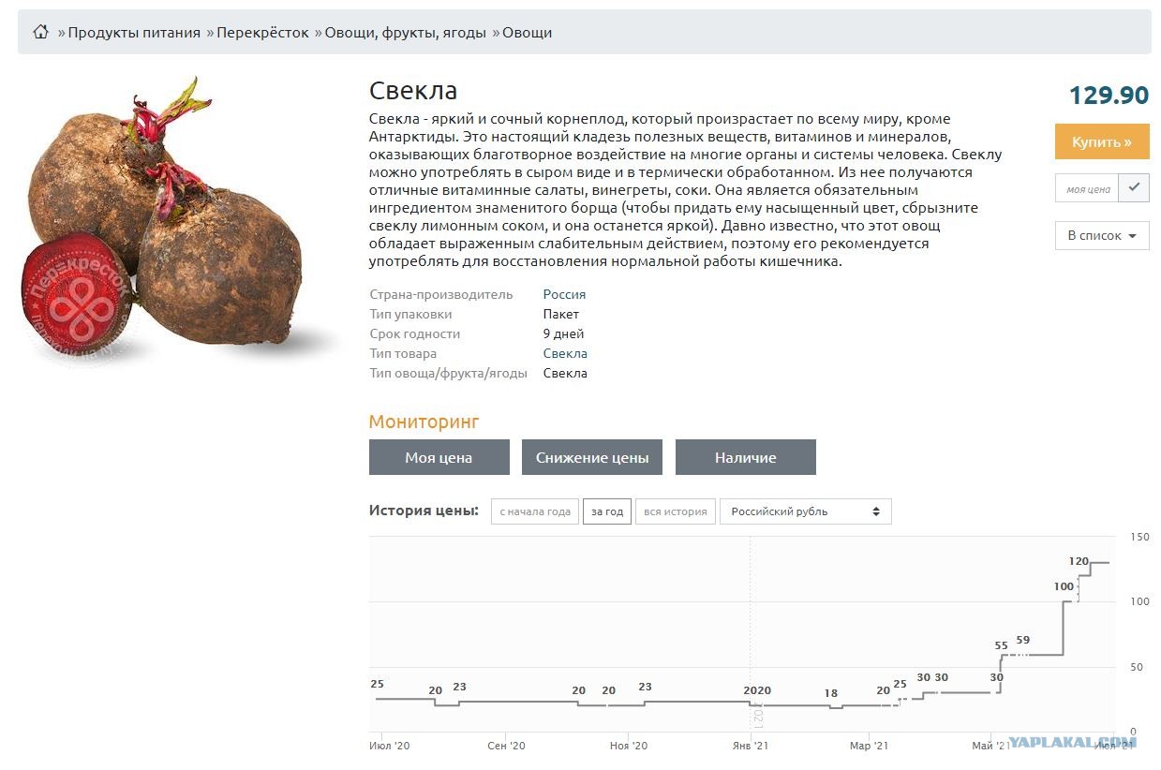This screenshot has width=1161, height=770.
Task: Select the Пакет packaging value
Action: pyautogui.click(x=561, y=314)
